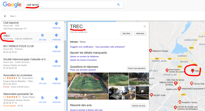Click the Babylone Poneys map pin

(150, 51)
